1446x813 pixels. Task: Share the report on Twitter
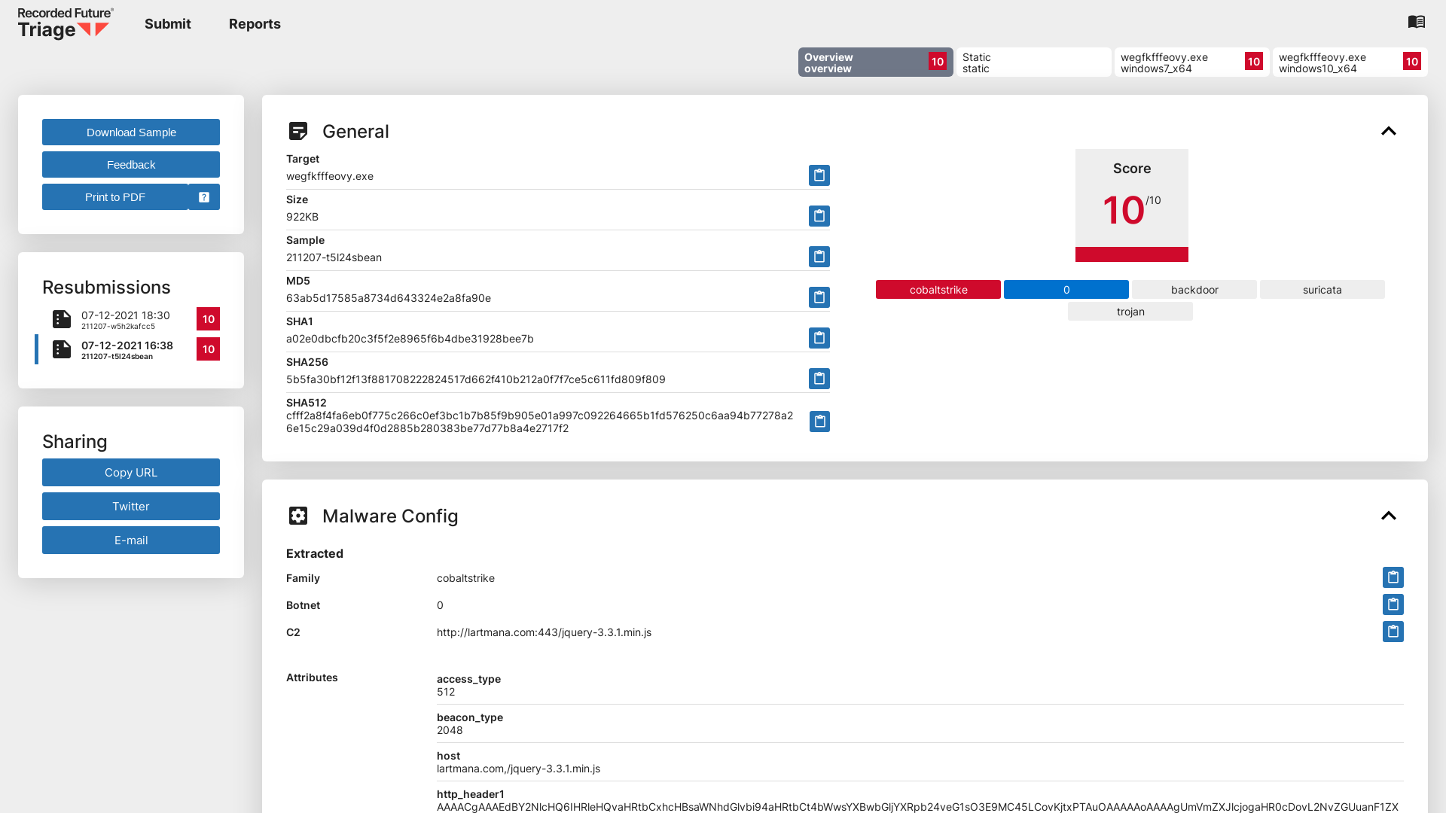pos(131,507)
